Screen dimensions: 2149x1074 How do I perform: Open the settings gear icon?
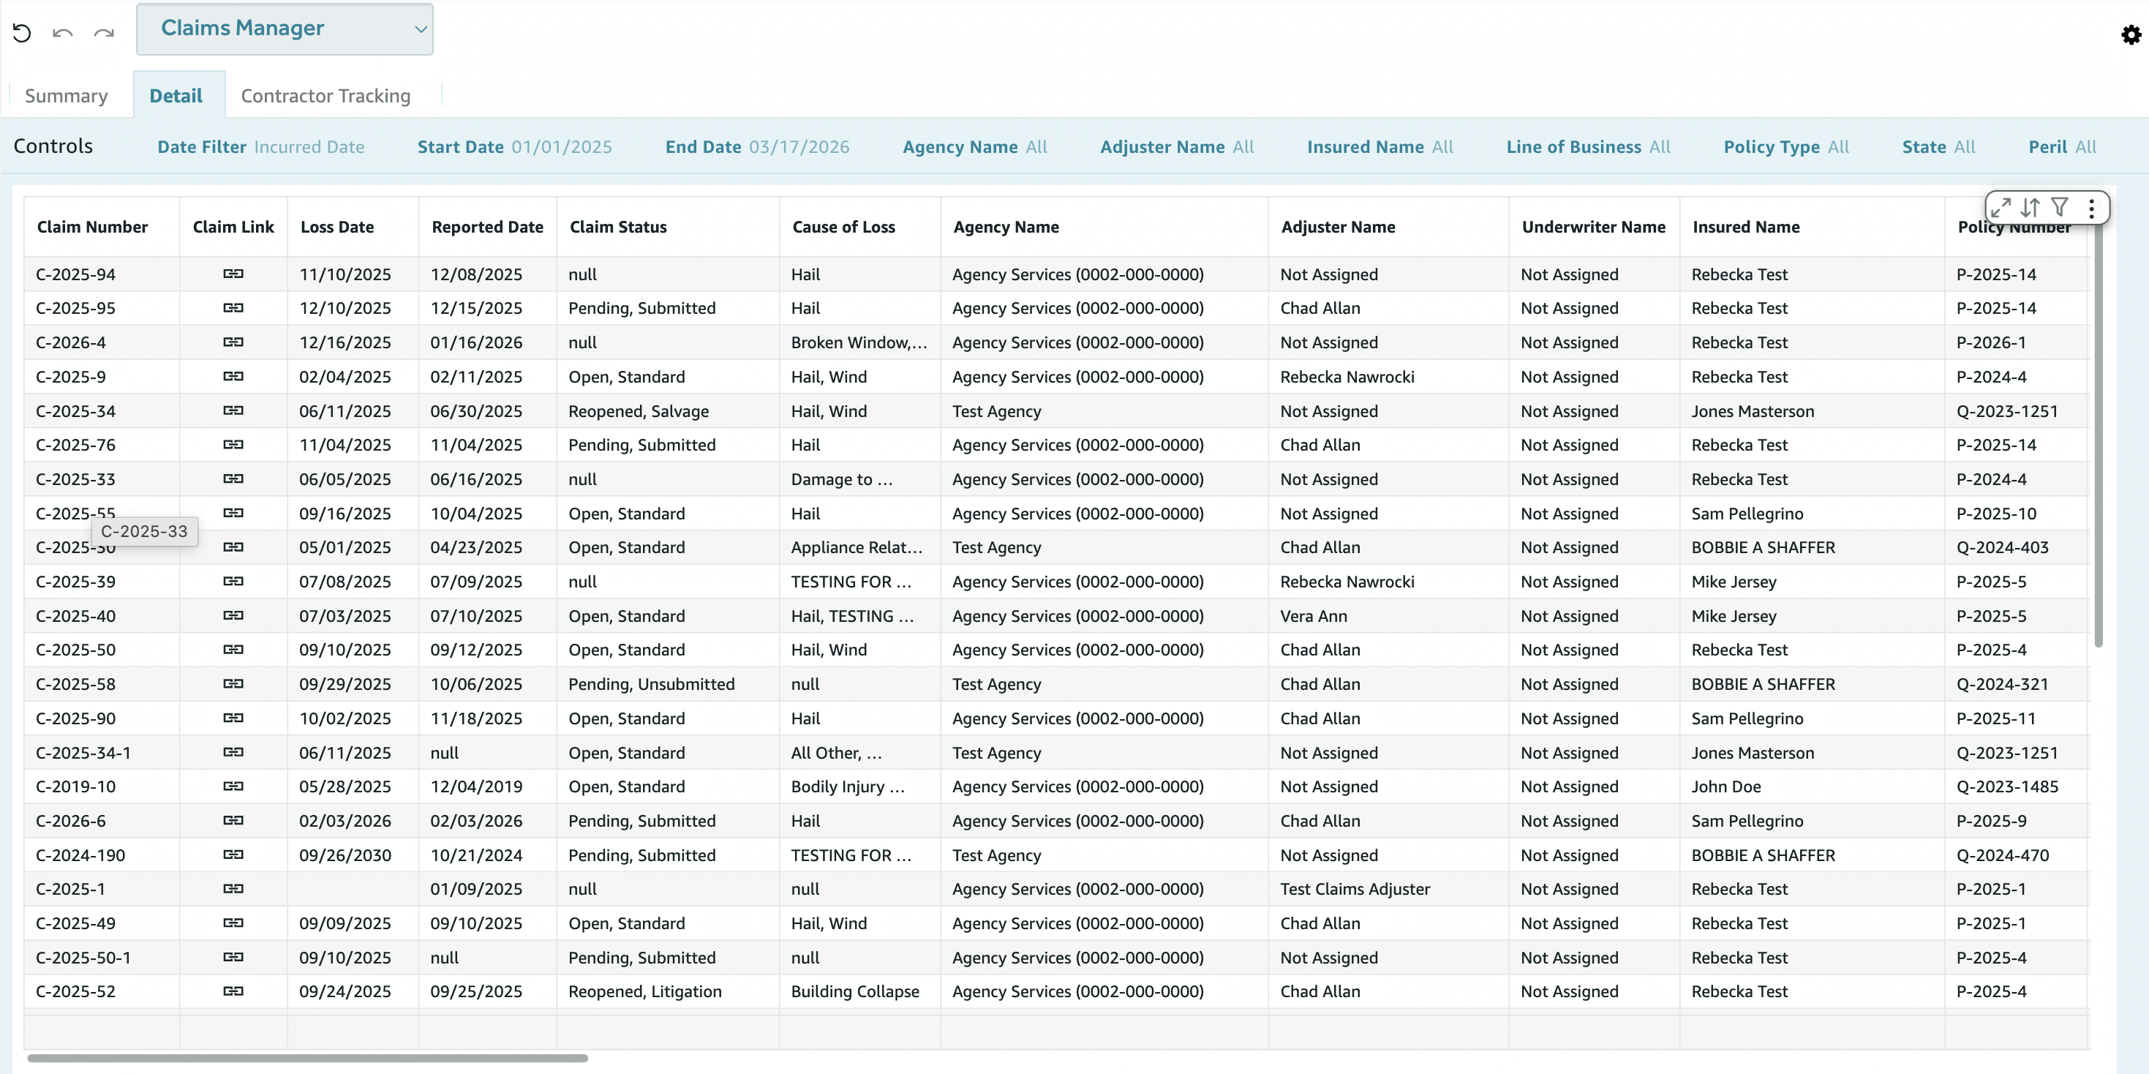tap(2131, 35)
